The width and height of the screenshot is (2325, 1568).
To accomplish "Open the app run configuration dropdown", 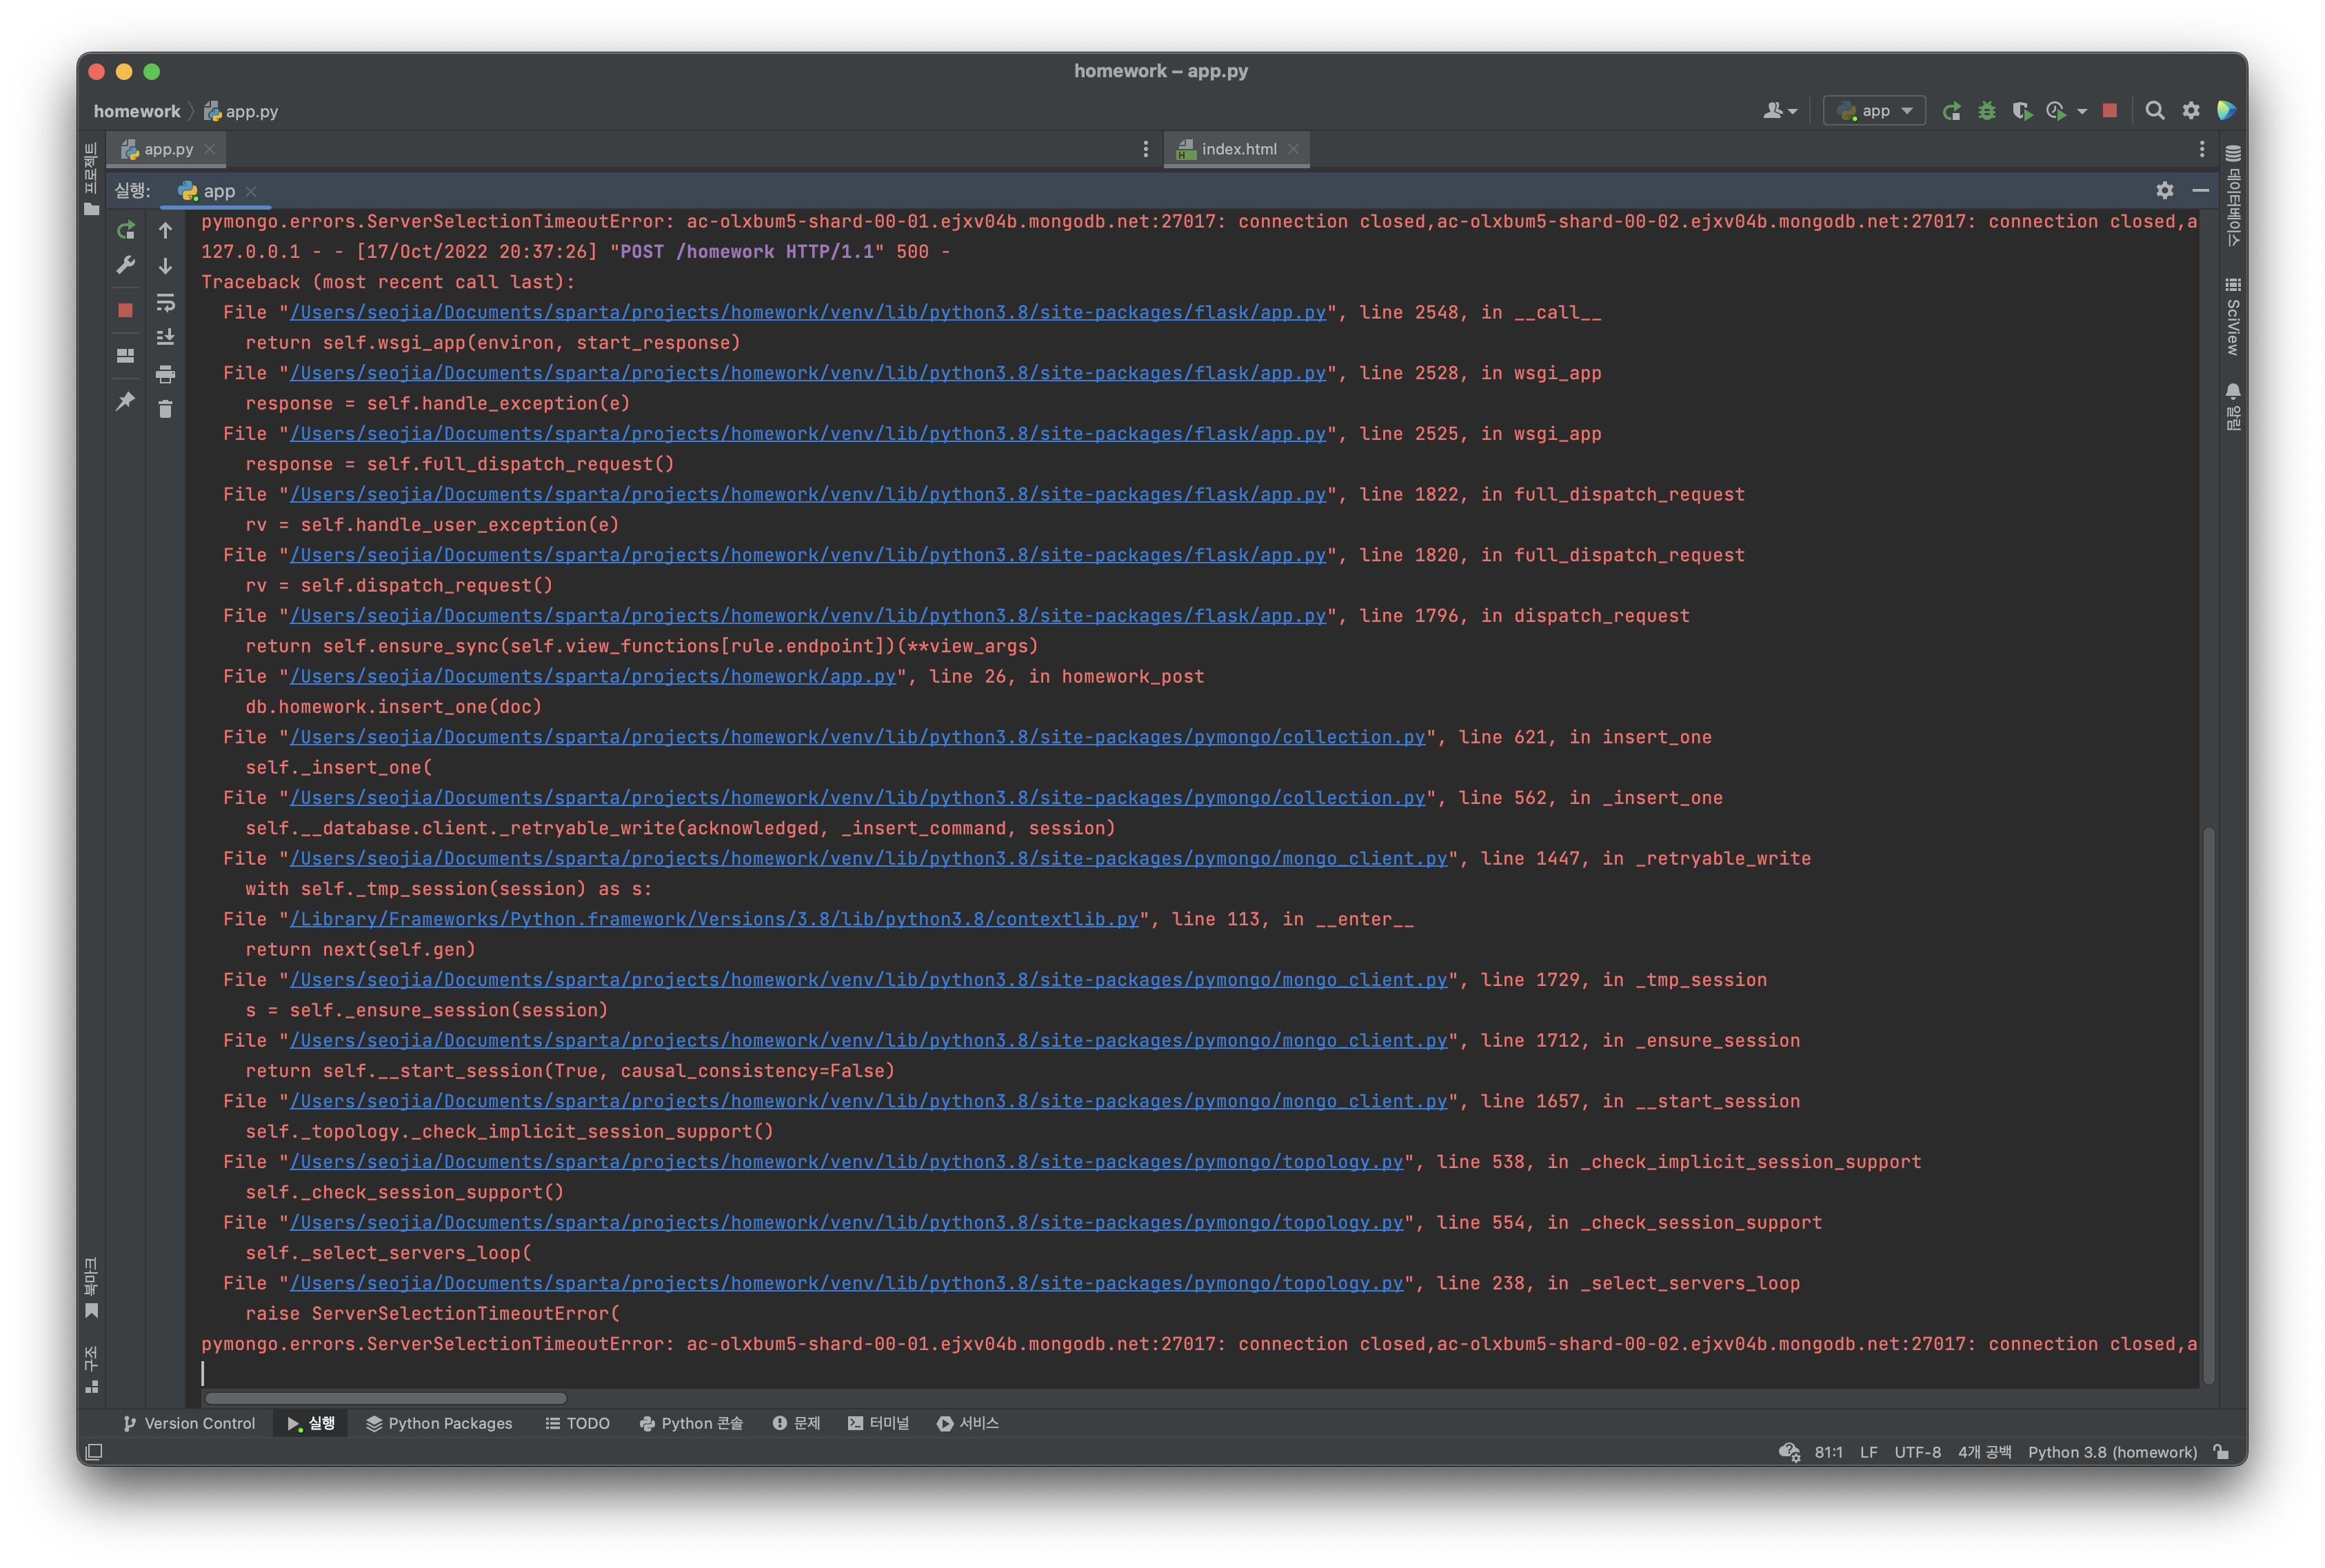I will pos(1875,111).
